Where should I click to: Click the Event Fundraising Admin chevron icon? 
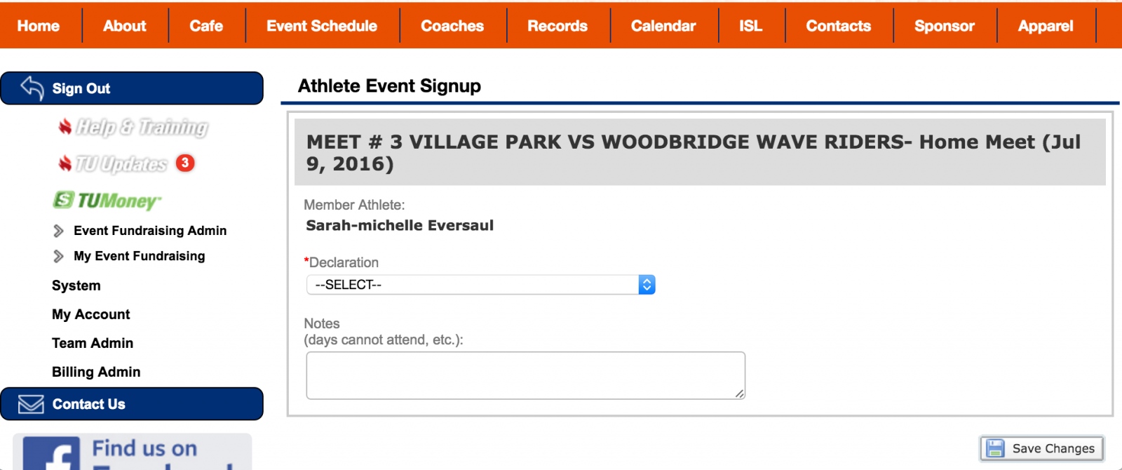click(x=59, y=231)
